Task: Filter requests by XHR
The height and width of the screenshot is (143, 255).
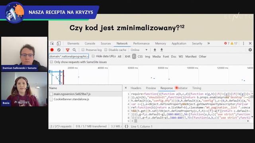Action: point(127,56)
